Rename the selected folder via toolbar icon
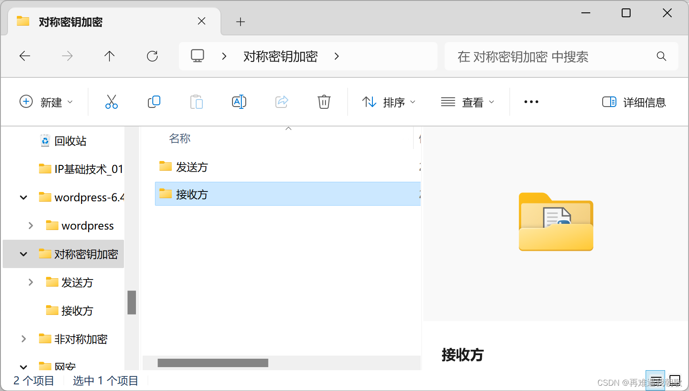Screen dimensions: 689x391 [239, 102]
